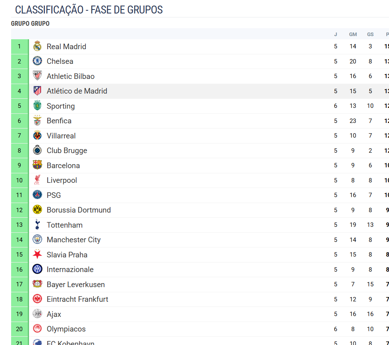Viewport: 389px width, 345px height.
Task: Open the Atlético de Madrid team link
Action: (x=77, y=91)
